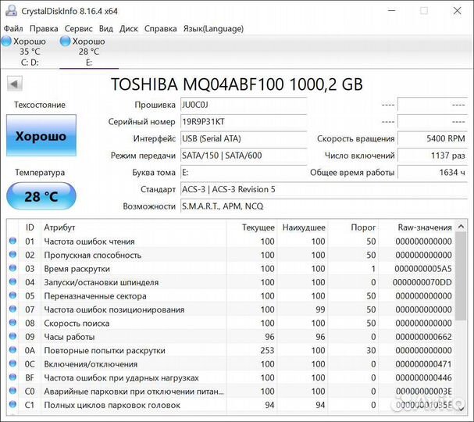Select the row Повторные попытки раскрутки
Viewport: 474px width, 422px height.
230,350
